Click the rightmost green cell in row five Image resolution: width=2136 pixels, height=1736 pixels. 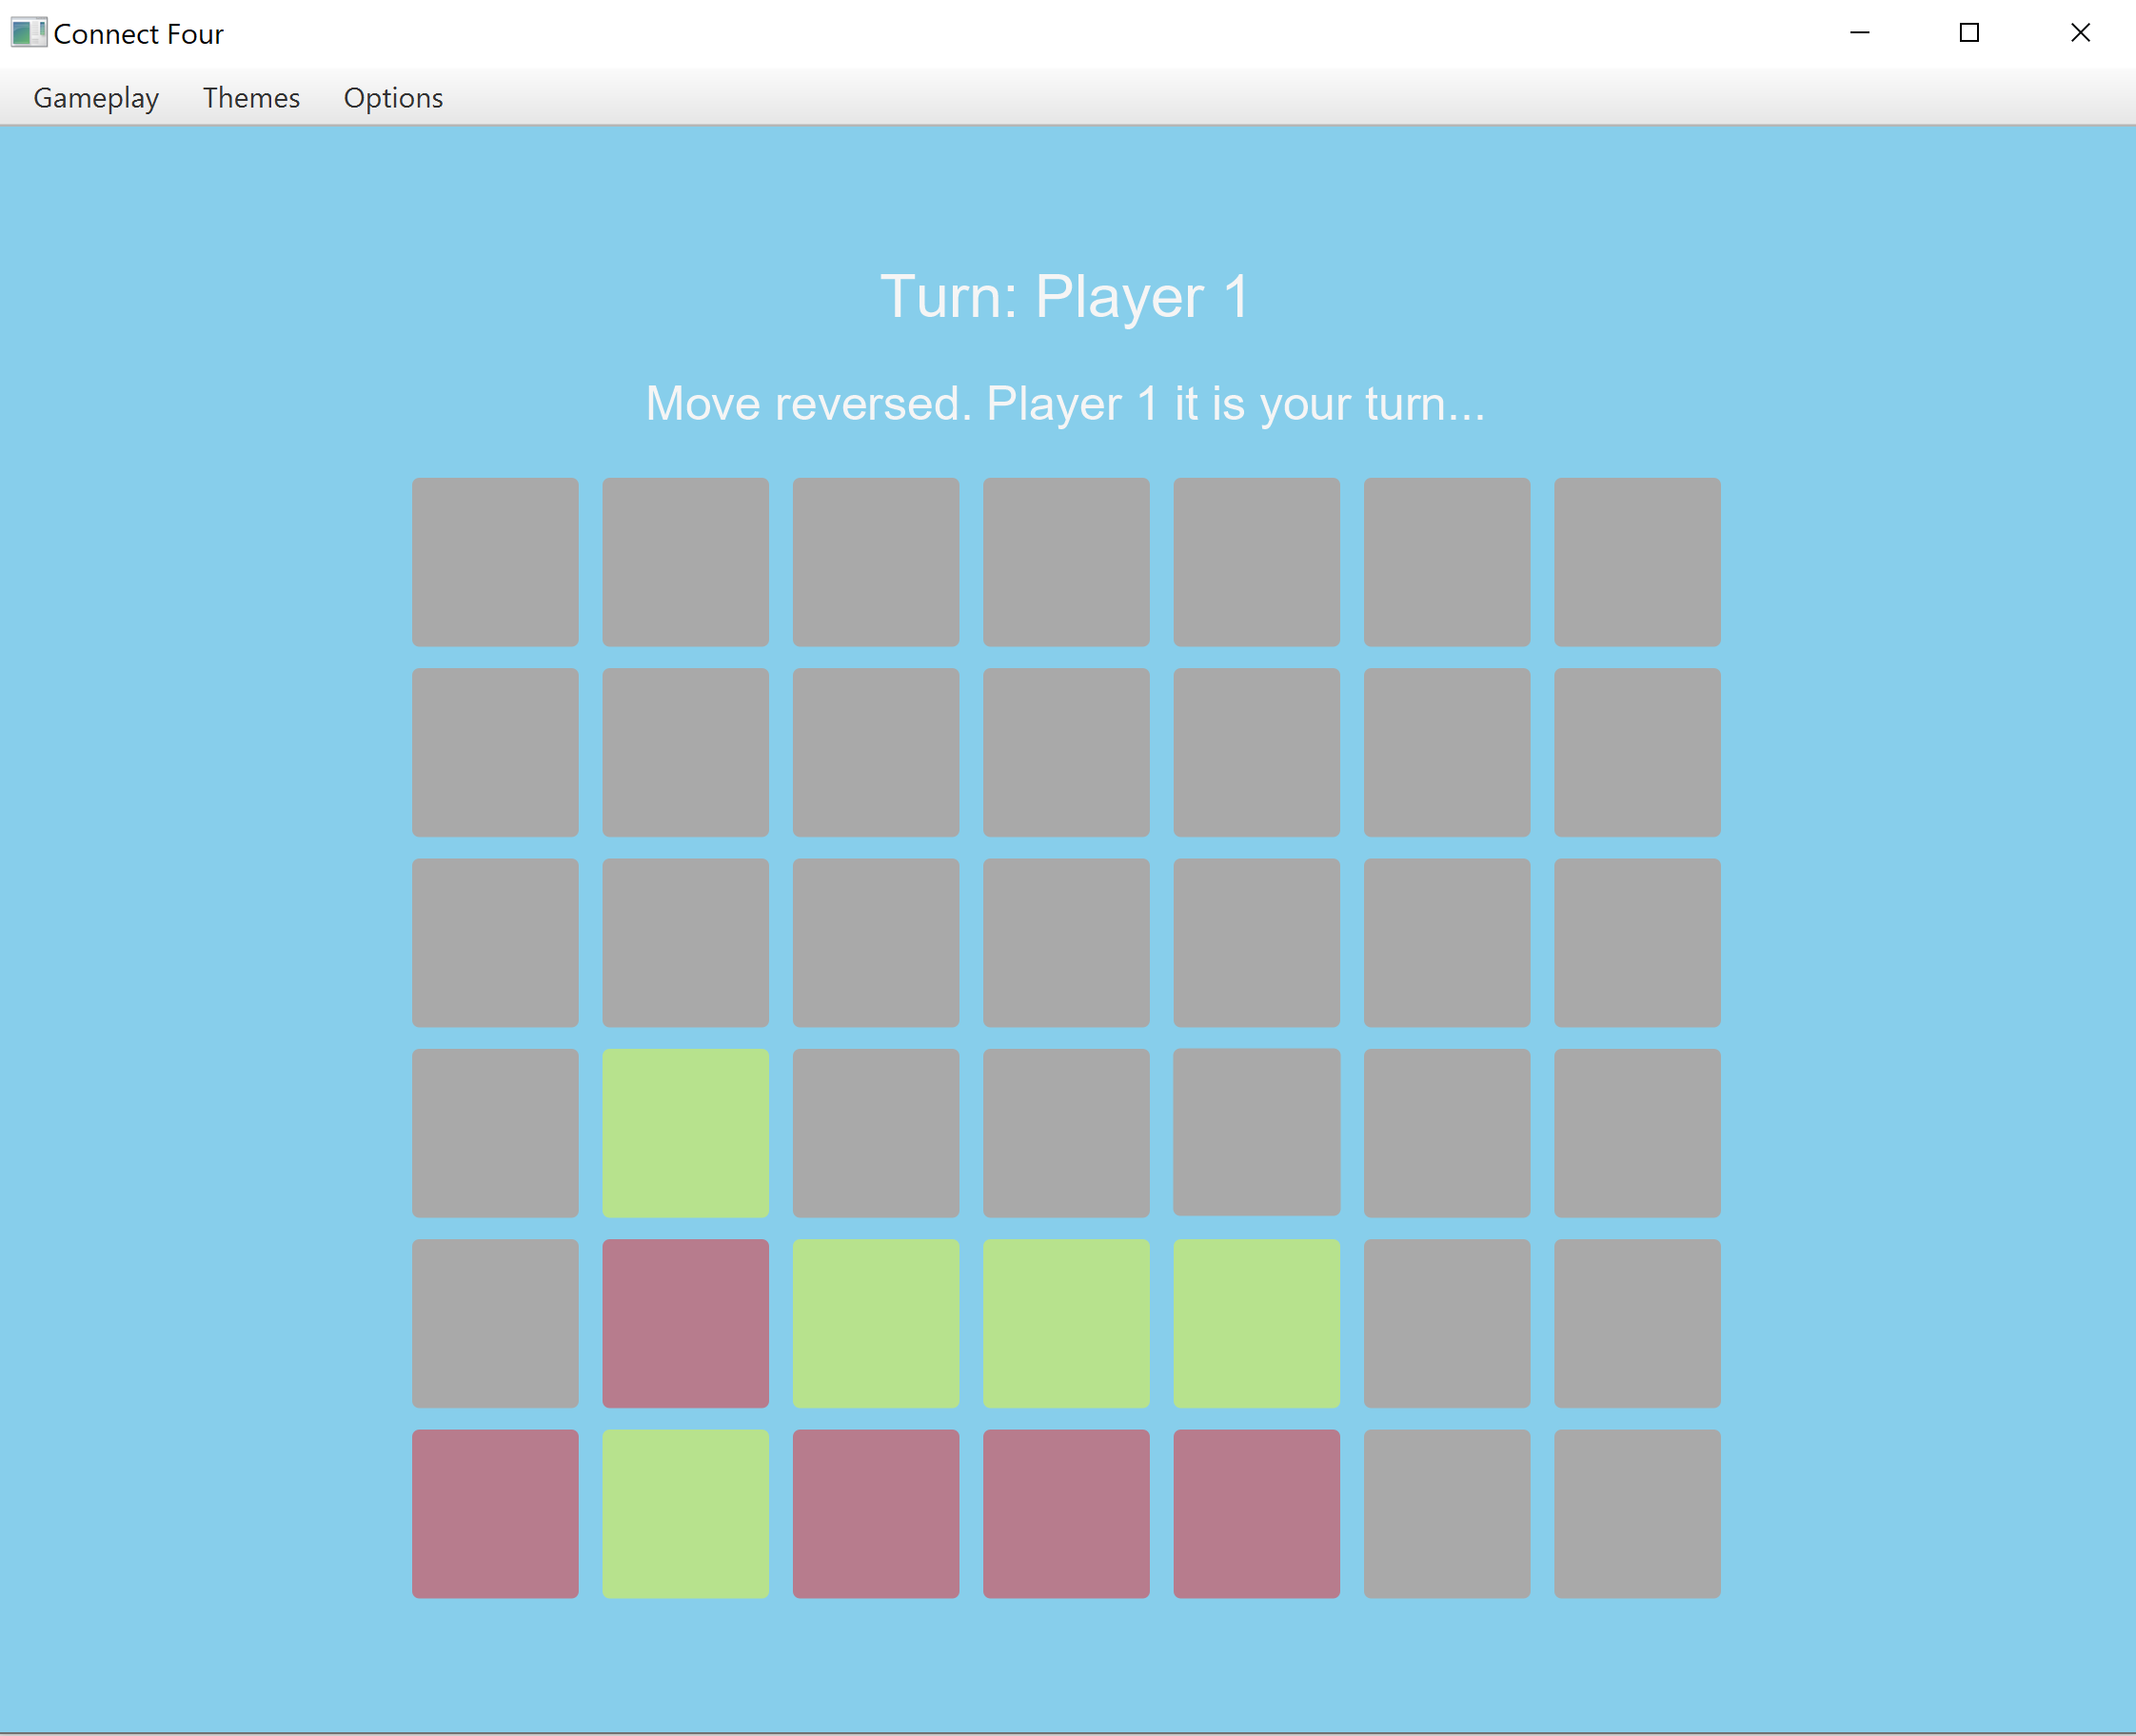1256,1324
